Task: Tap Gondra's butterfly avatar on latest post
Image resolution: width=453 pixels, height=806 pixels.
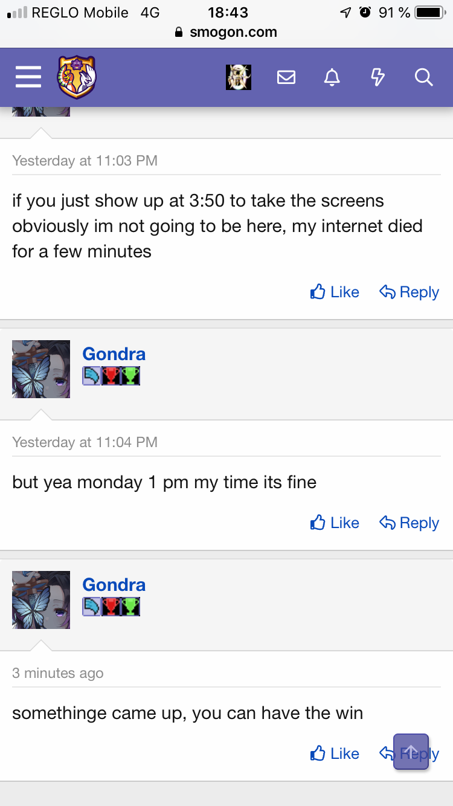Action: [41, 600]
